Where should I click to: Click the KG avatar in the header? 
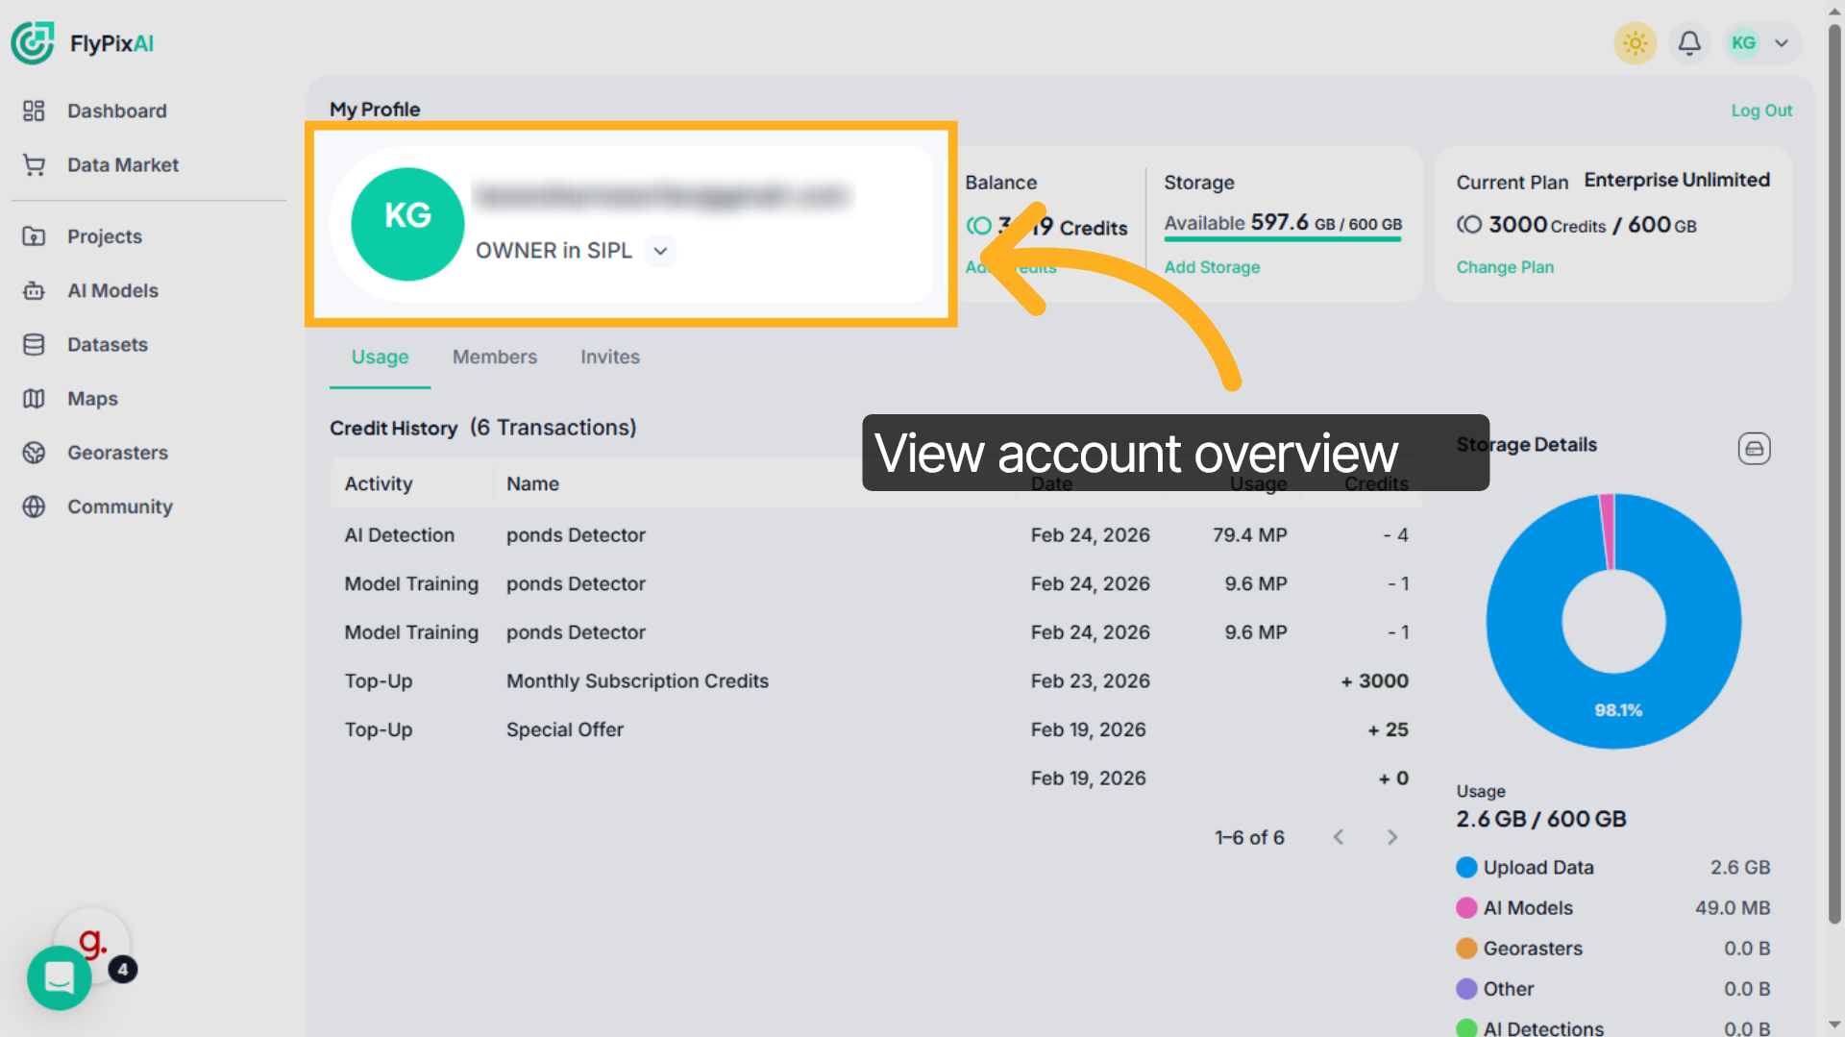click(1743, 43)
